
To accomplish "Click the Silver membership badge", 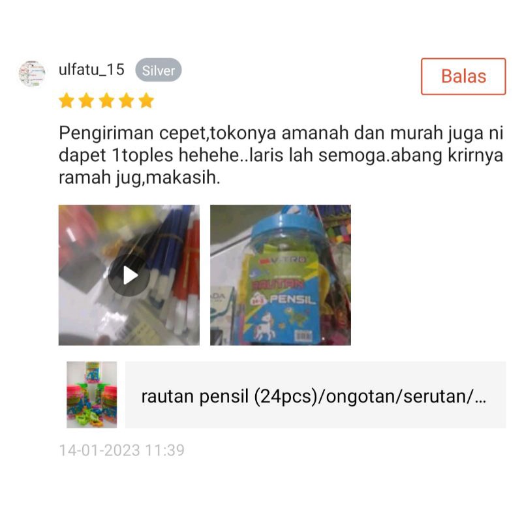I will (159, 70).
